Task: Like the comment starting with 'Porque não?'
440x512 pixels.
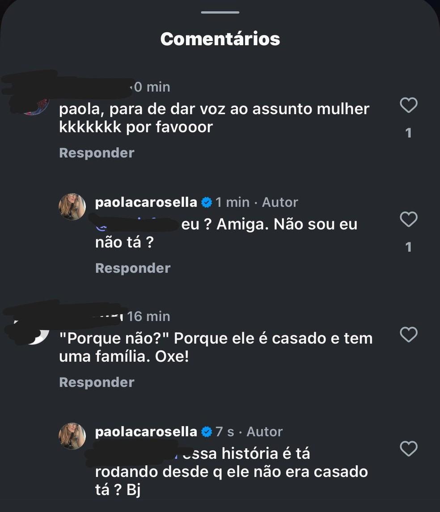Action: coord(408,333)
